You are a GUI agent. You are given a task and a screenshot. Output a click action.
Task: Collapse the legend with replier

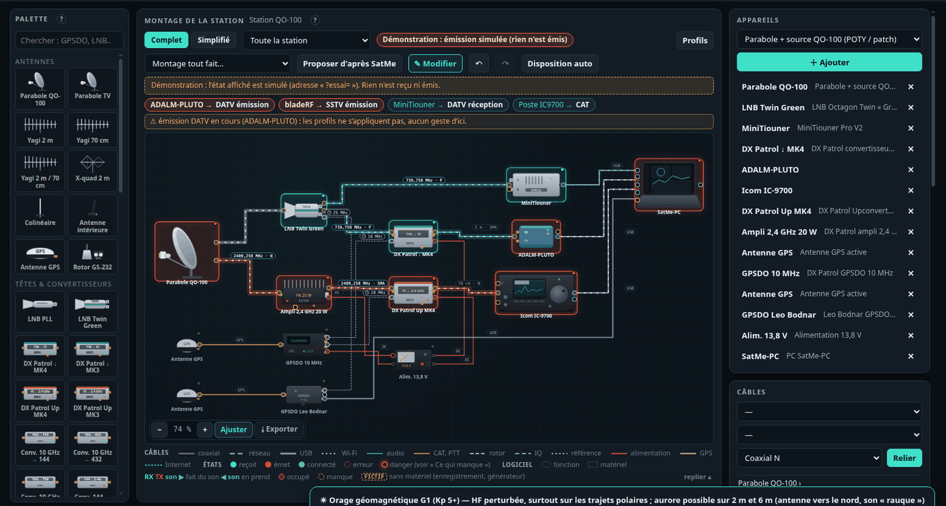pyautogui.click(x=697, y=477)
